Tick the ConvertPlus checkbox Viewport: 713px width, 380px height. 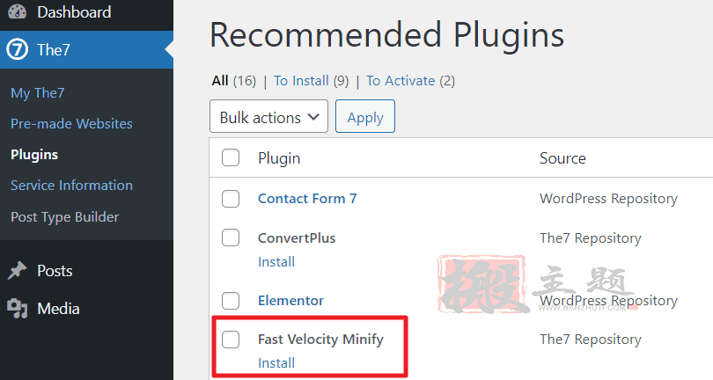tap(231, 237)
